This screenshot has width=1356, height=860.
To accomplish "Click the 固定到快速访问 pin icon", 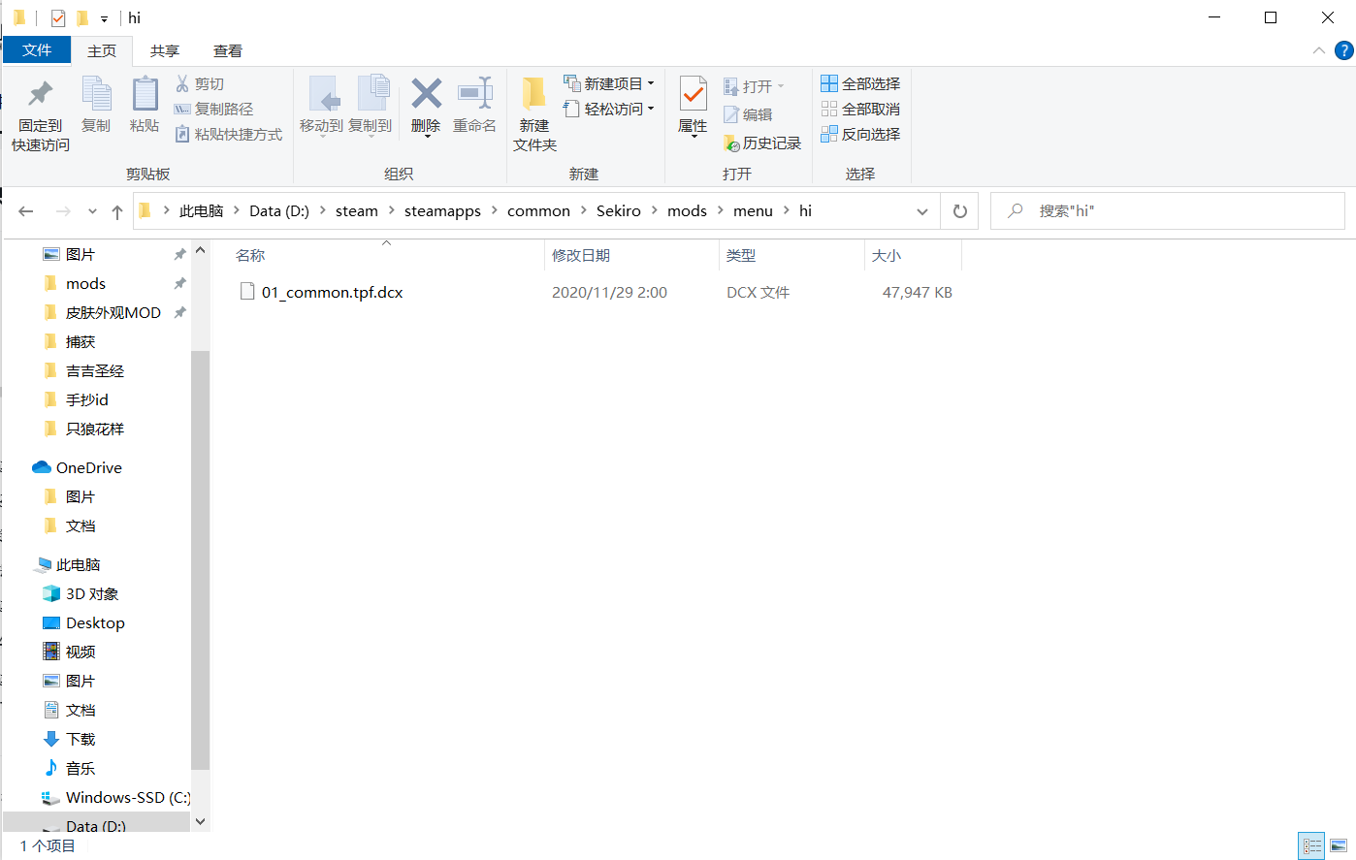I will (x=40, y=94).
